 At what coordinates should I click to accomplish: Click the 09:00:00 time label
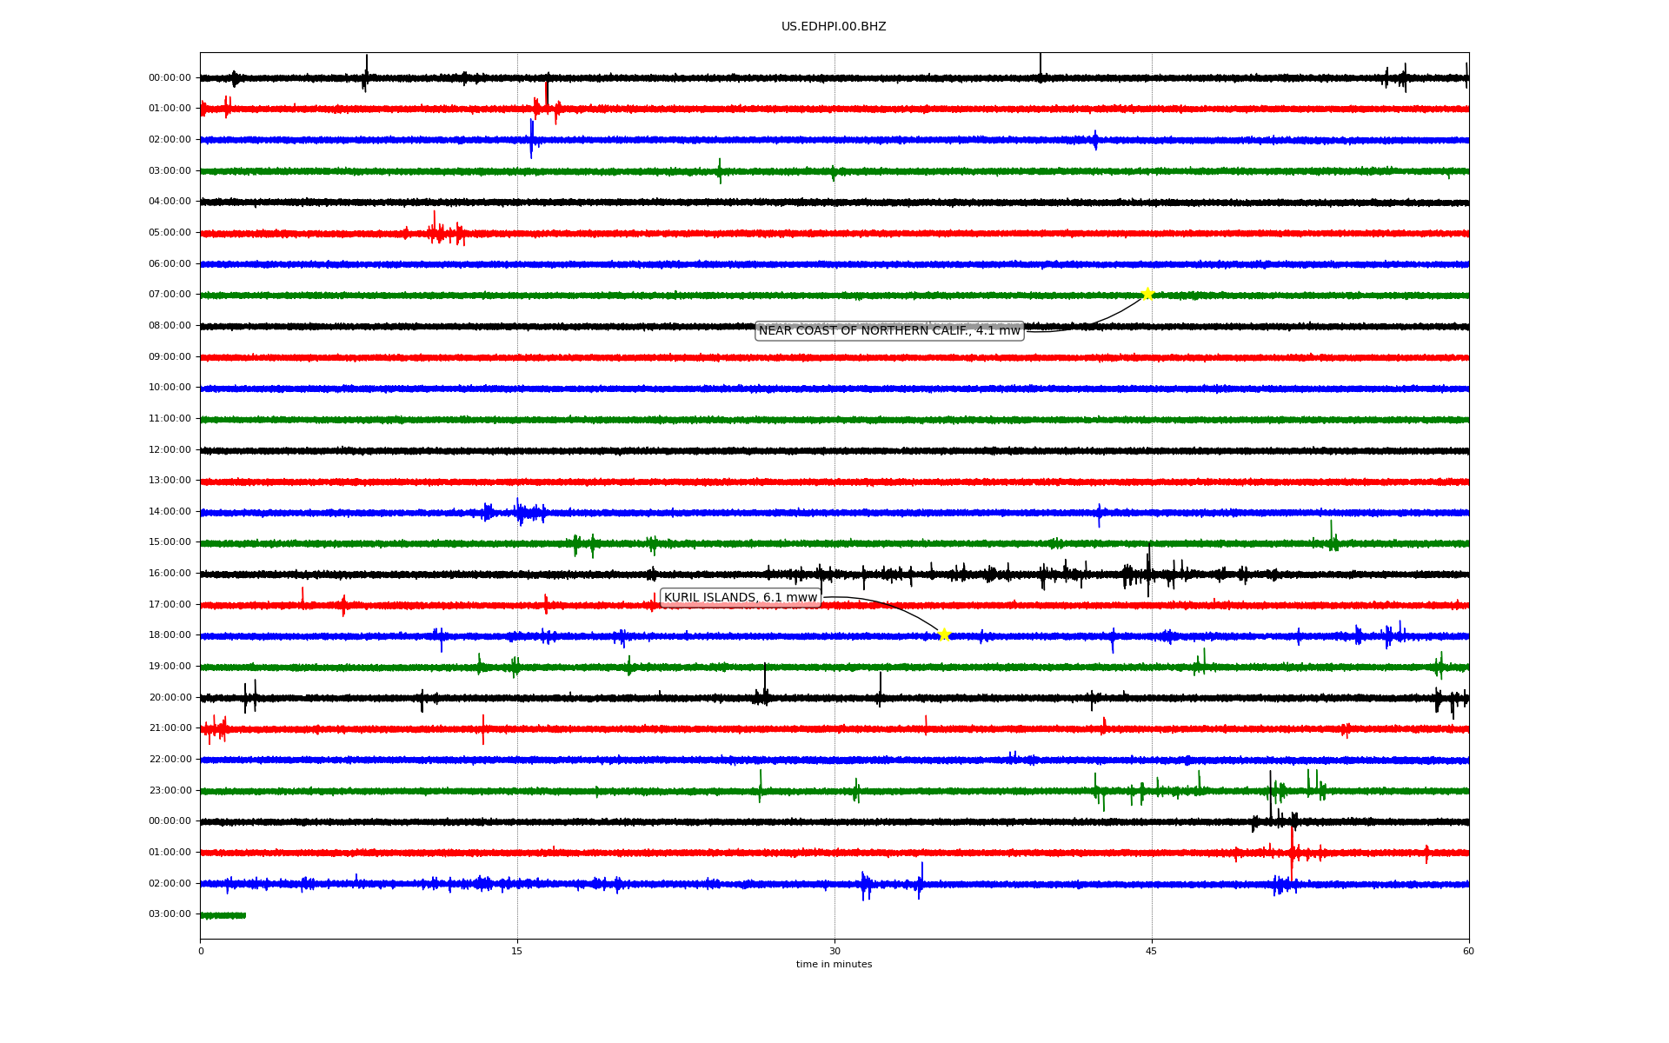tap(170, 356)
